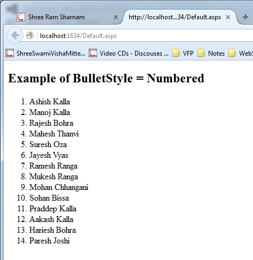Open the Notes bookmarks folder
The width and height of the screenshot is (253, 260).
pyautogui.click(x=211, y=53)
